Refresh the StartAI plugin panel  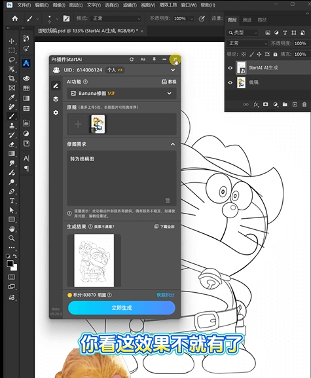tap(132, 60)
